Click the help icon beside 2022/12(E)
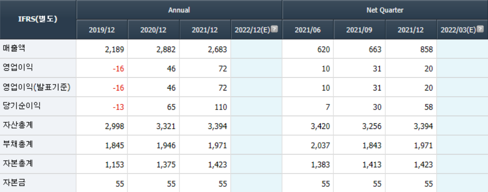This screenshot has width=488, height=192. click(x=274, y=29)
